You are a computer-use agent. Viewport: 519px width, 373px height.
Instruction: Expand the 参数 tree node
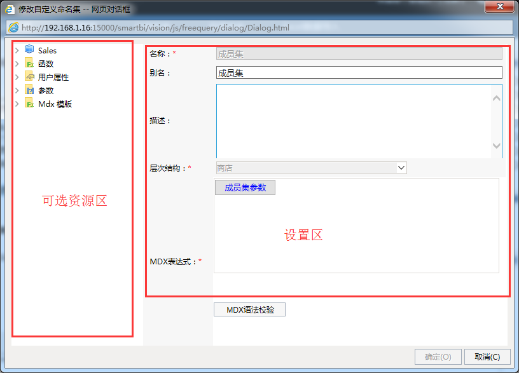pyautogui.click(x=17, y=90)
